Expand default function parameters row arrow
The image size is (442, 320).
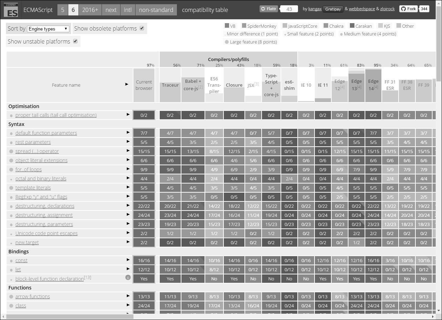pos(128,132)
